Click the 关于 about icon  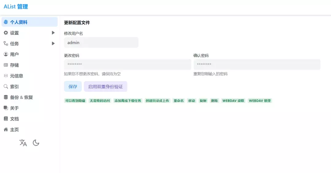pos(6,108)
